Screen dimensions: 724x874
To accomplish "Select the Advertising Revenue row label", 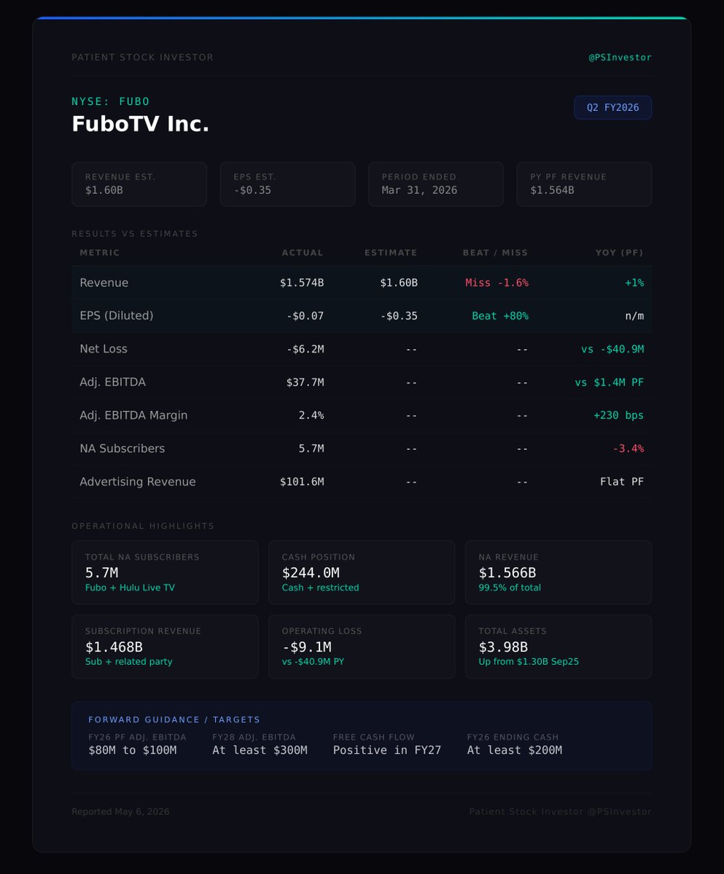I will pyautogui.click(x=138, y=482).
